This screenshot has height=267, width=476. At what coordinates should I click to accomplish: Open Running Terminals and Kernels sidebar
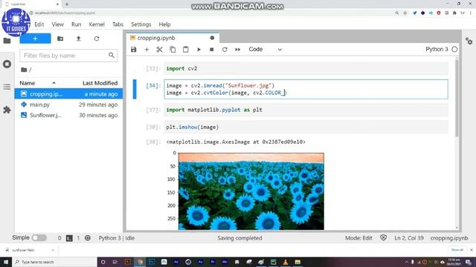pyautogui.click(x=7, y=65)
